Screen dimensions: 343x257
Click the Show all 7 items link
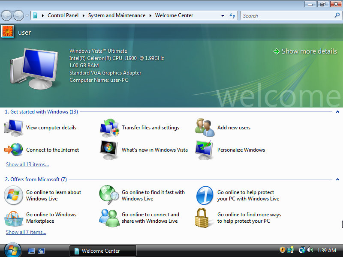(x=26, y=232)
